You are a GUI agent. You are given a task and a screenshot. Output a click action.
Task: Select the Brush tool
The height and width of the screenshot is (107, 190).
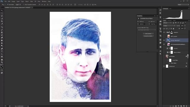[x=2, y=30]
